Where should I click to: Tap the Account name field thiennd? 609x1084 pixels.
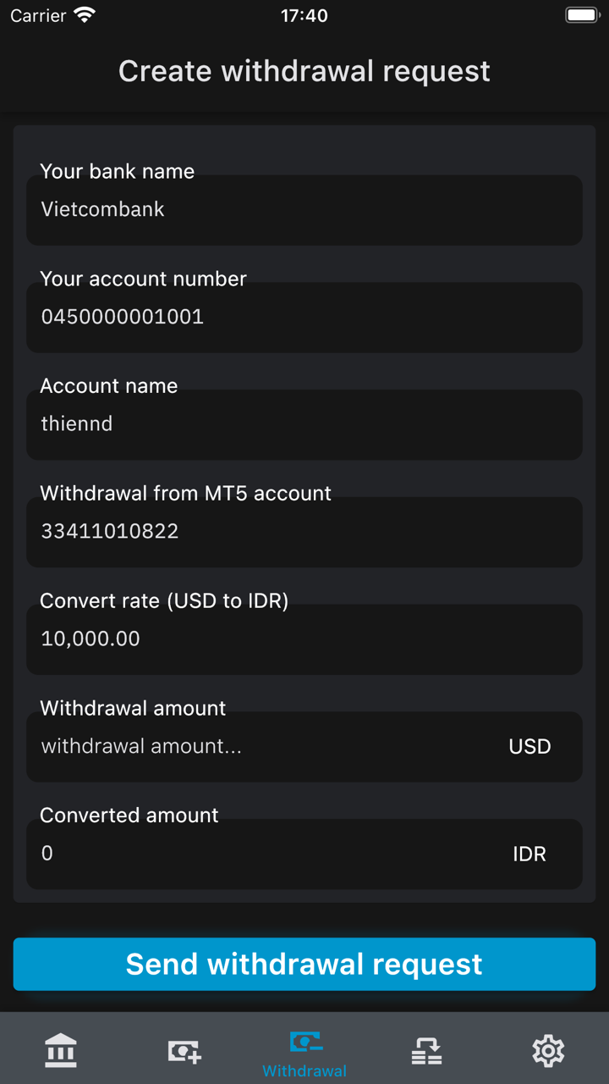304,423
